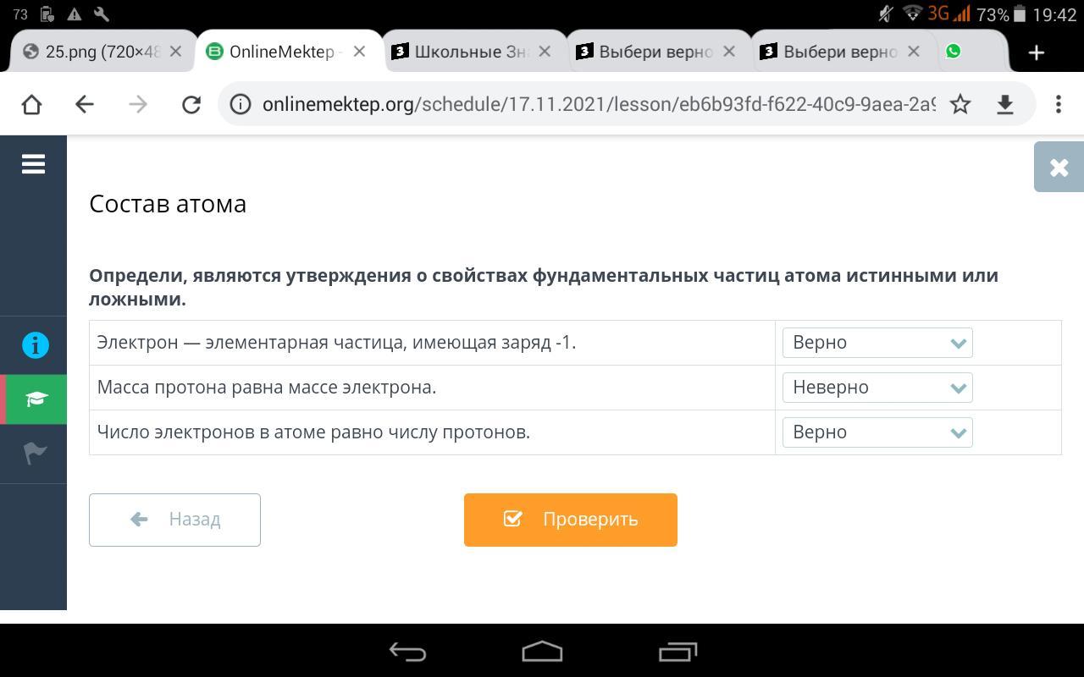
Task: Open the hamburger menu in sidebar
Action: pyautogui.click(x=33, y=164)
